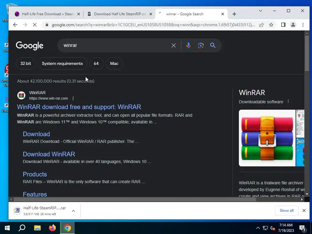Click the magnifier search button
The width and height of the screenshot is (312, 234).
point(213,45)
